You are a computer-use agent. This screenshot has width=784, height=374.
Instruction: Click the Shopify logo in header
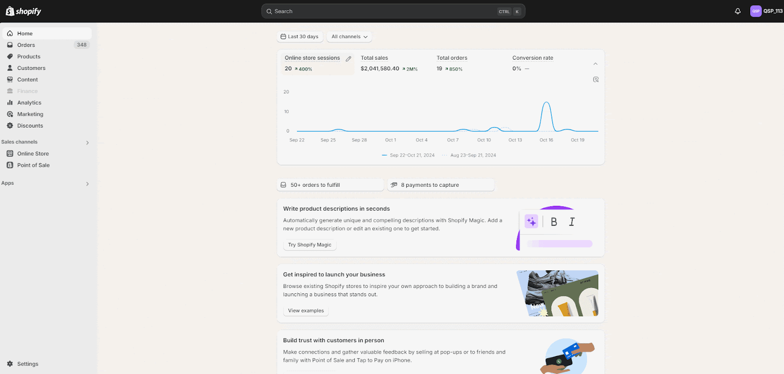[23, 11]
